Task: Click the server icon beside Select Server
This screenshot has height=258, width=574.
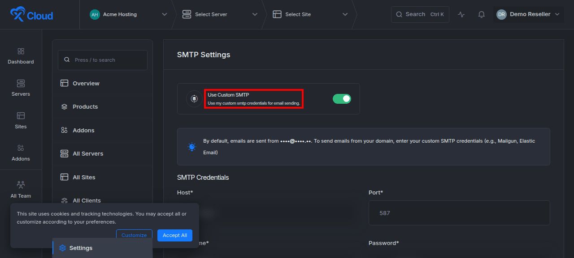Action: tap(187, 14)
